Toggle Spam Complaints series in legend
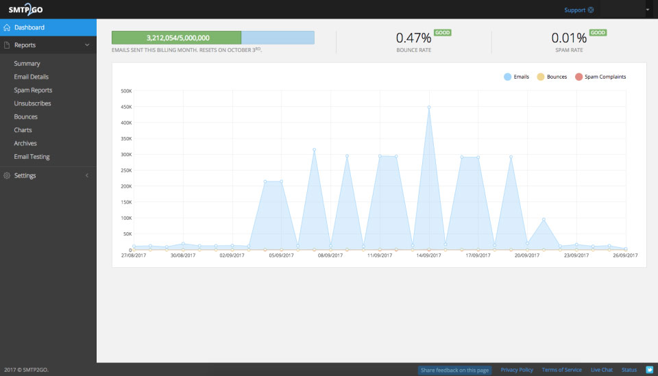 [x=600, y=77]
